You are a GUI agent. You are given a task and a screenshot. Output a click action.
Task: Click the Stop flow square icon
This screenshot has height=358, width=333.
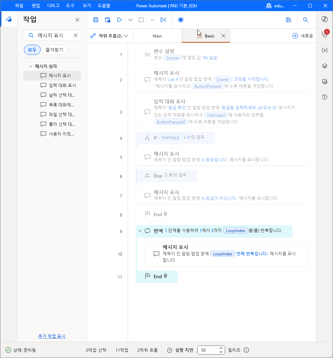[x=141, y=20]
